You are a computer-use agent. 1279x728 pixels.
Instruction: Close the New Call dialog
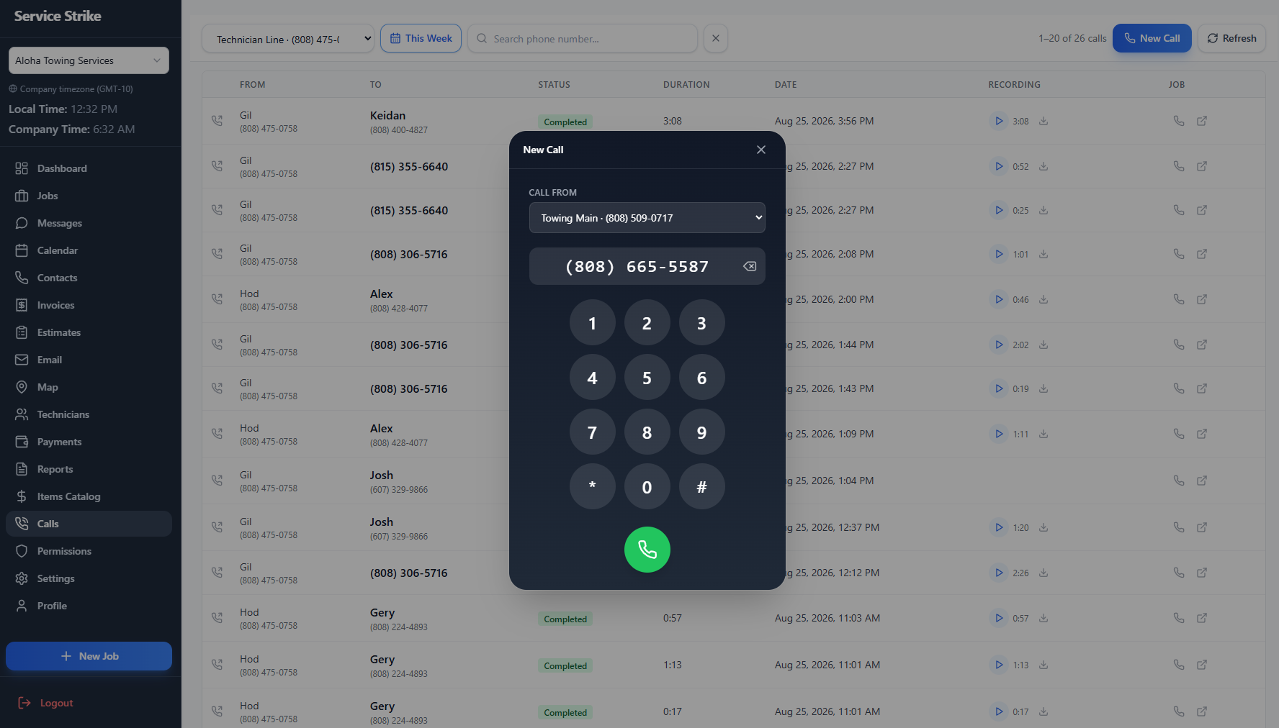(761, 150)
